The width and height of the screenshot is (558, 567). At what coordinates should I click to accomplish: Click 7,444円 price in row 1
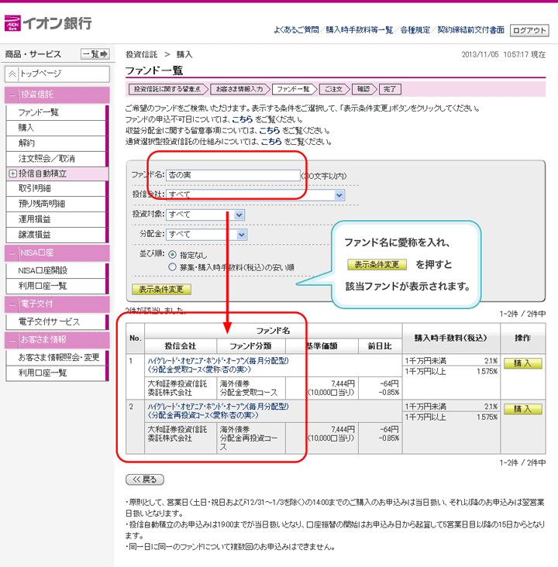point(343,383)
